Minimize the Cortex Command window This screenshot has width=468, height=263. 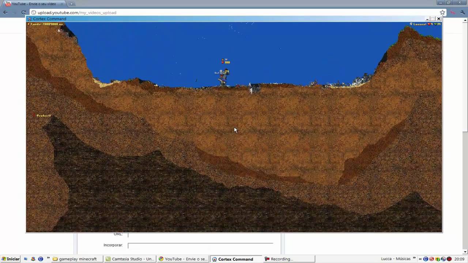427,19
